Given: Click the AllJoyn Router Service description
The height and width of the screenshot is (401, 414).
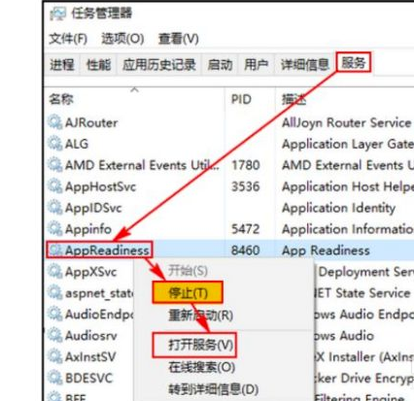Looking at the screenshot, I should (346, 122).
